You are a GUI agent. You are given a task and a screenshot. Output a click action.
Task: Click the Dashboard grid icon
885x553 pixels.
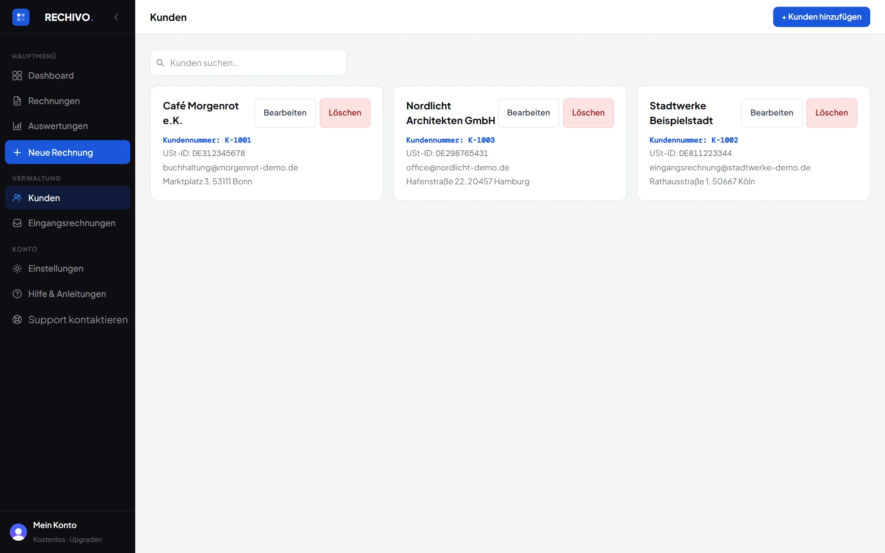[x=17, y=76]
